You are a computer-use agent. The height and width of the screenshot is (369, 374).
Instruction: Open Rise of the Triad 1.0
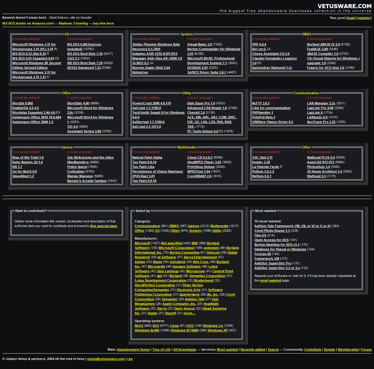point(28,157)
